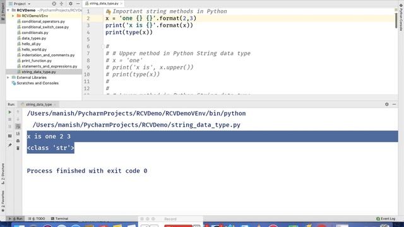Open conditional_switch_case.py in project tree
The image size is (404, 227).
(45, 27)
